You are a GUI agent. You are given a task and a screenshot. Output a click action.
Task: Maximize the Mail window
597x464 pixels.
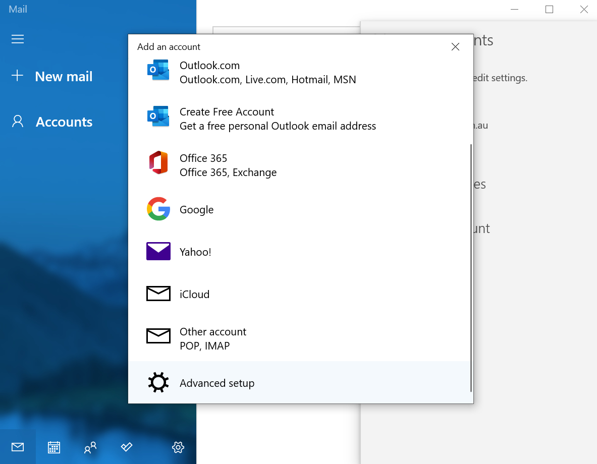pos(549,9)
